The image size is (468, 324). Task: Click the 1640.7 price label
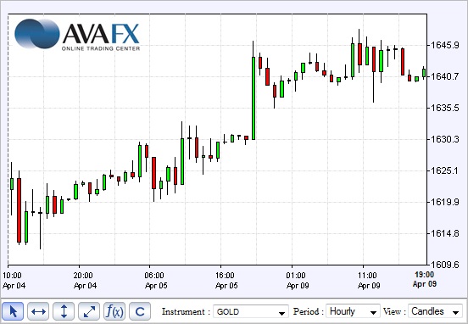[x=444, y=76]
